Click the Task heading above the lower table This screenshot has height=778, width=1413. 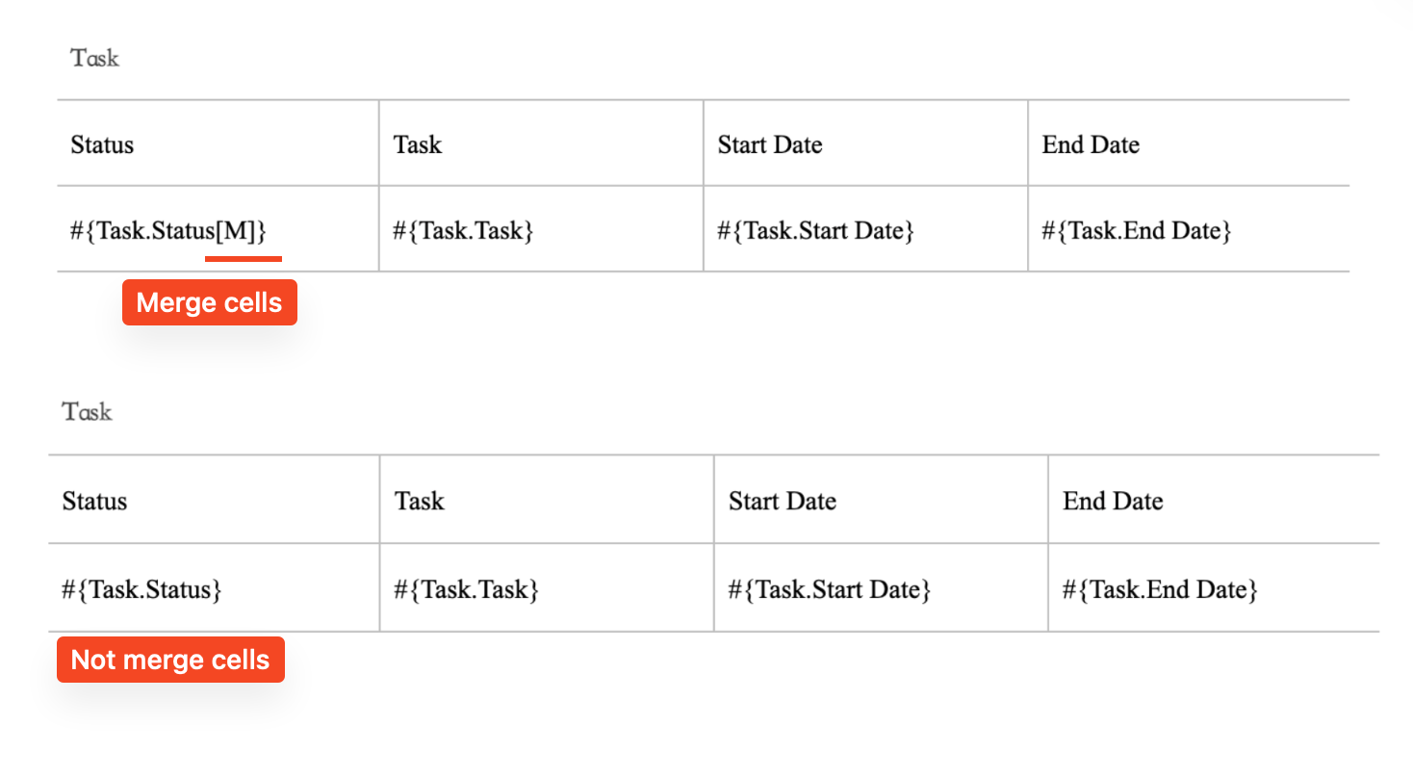(87, 412)
